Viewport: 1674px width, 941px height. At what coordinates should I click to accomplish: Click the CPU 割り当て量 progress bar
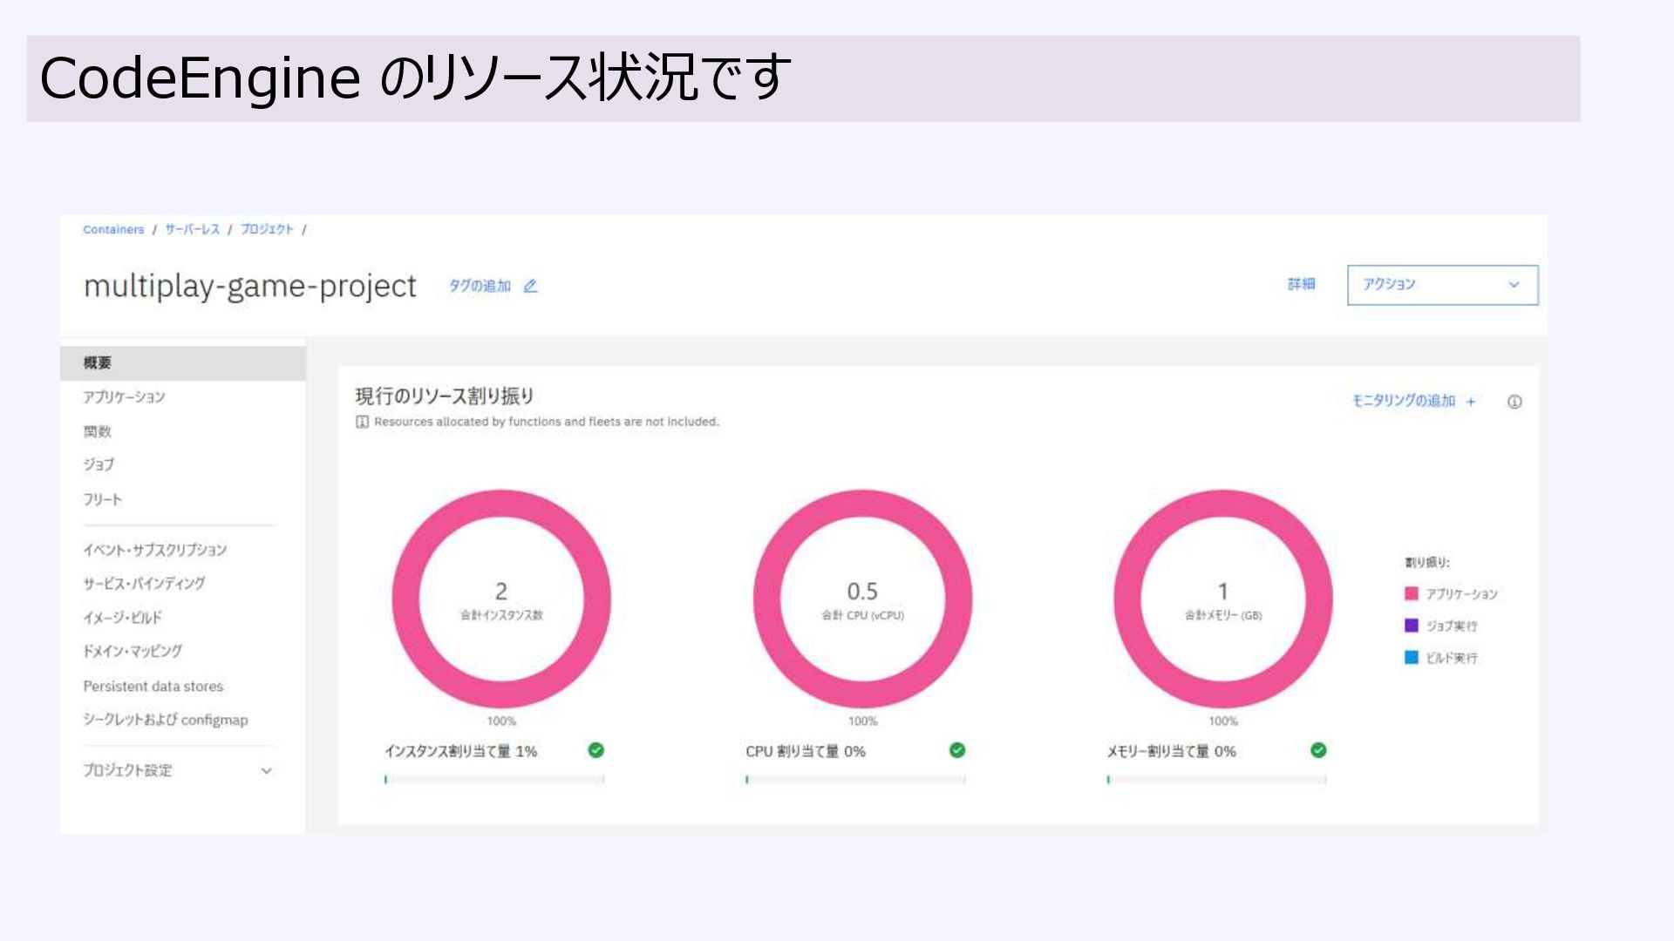coord(855,780)
